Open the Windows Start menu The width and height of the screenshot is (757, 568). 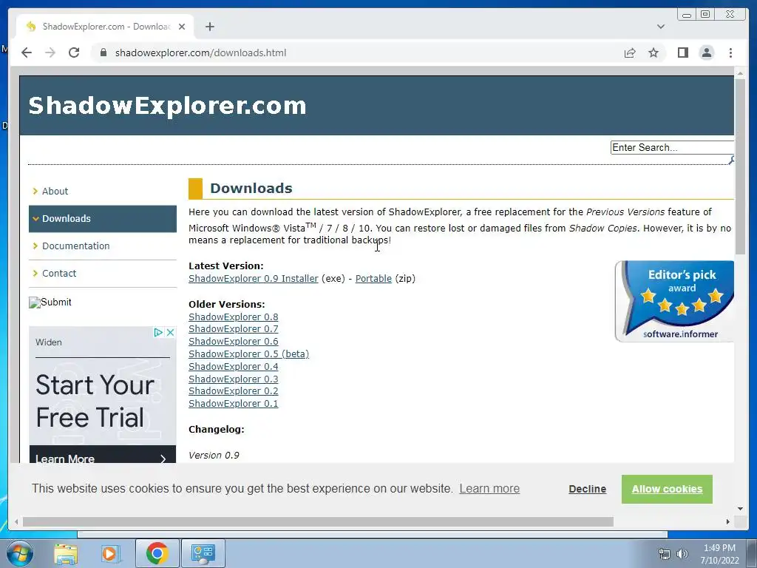20,554
